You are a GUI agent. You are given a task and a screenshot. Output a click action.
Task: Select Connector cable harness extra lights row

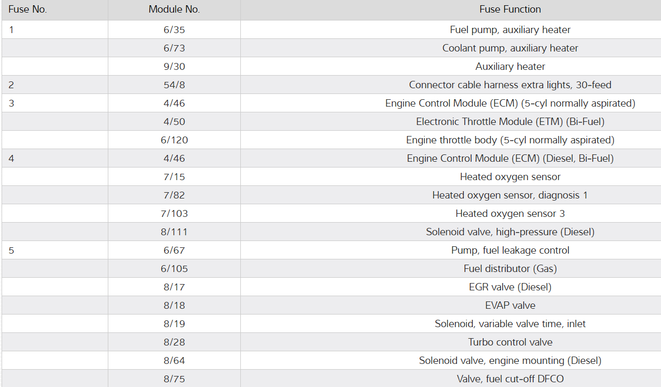pyautogui.click(x=510, y=85)
